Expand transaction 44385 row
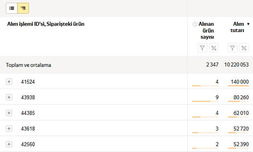The image size is (253, 152). click(9, 113)
